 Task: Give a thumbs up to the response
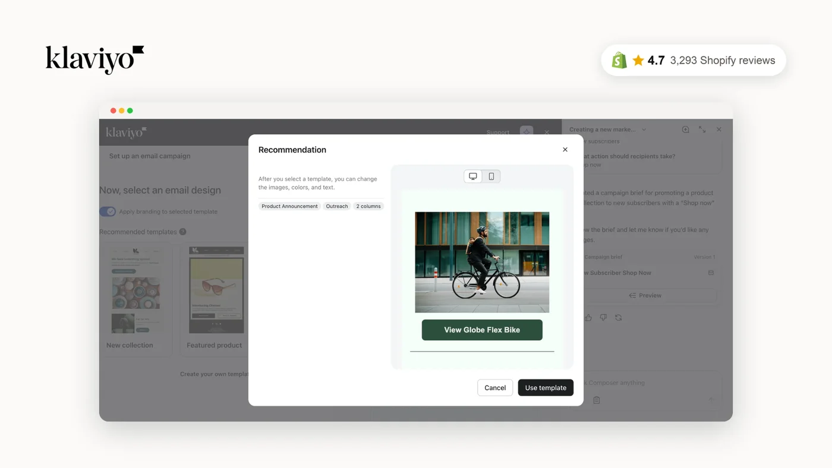coord(588,318)
